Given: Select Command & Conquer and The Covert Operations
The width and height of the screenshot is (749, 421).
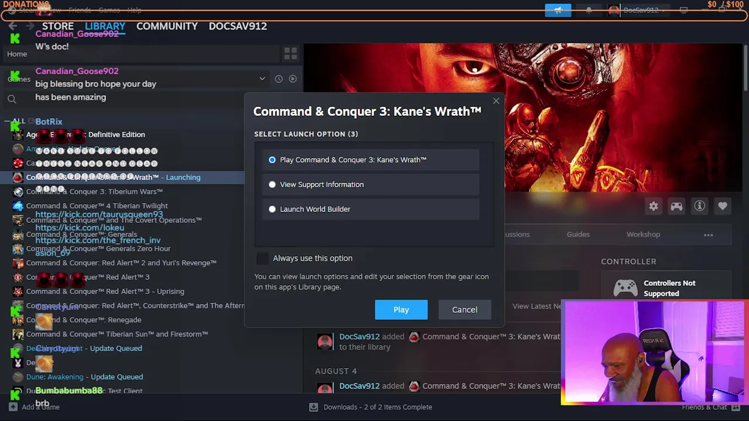Looking at the screenshot, I should point(114,220).
